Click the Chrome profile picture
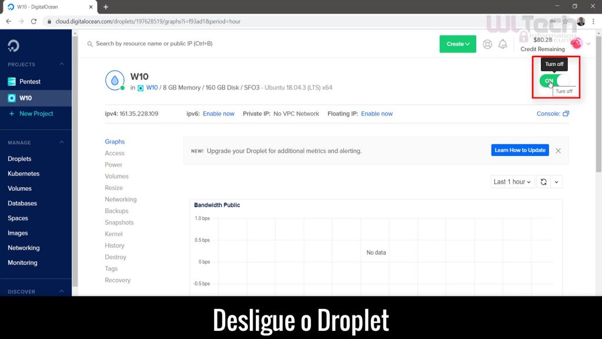Screen dimensions: 602x339 [x=581, y=22]
